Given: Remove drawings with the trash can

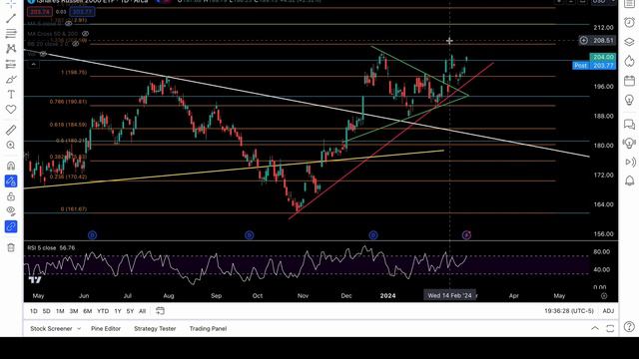Looking at the screenshot, I should (11, 247).
